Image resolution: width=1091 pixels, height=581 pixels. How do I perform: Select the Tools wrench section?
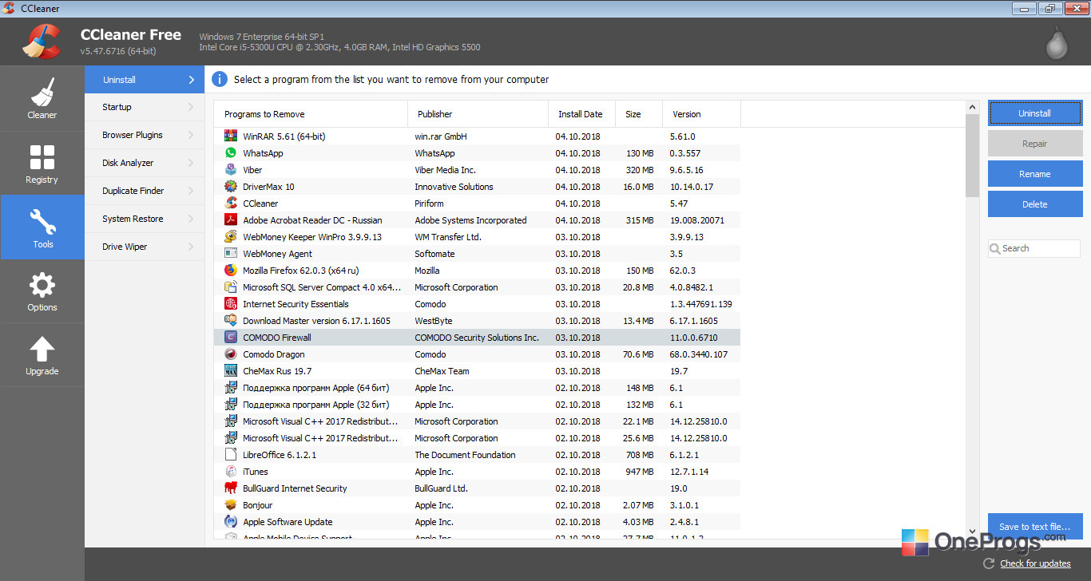(42, 227)
